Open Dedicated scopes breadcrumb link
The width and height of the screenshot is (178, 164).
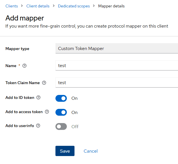pos(74,6)
